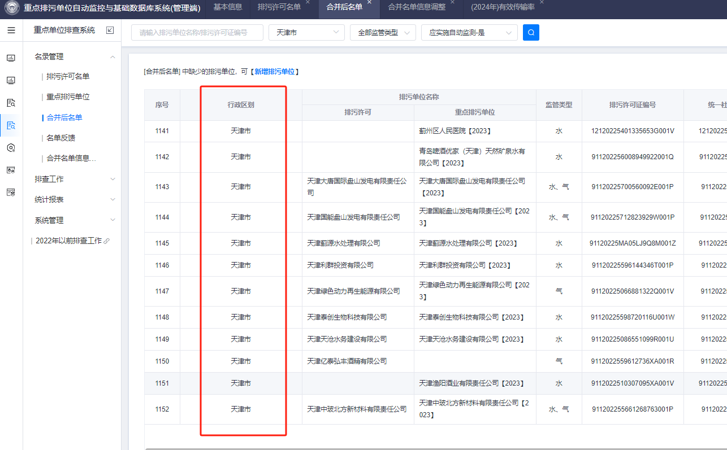Screen dimensions: 727x450
Task: Click the 序号 column header
Action: (x=162, y=105)
